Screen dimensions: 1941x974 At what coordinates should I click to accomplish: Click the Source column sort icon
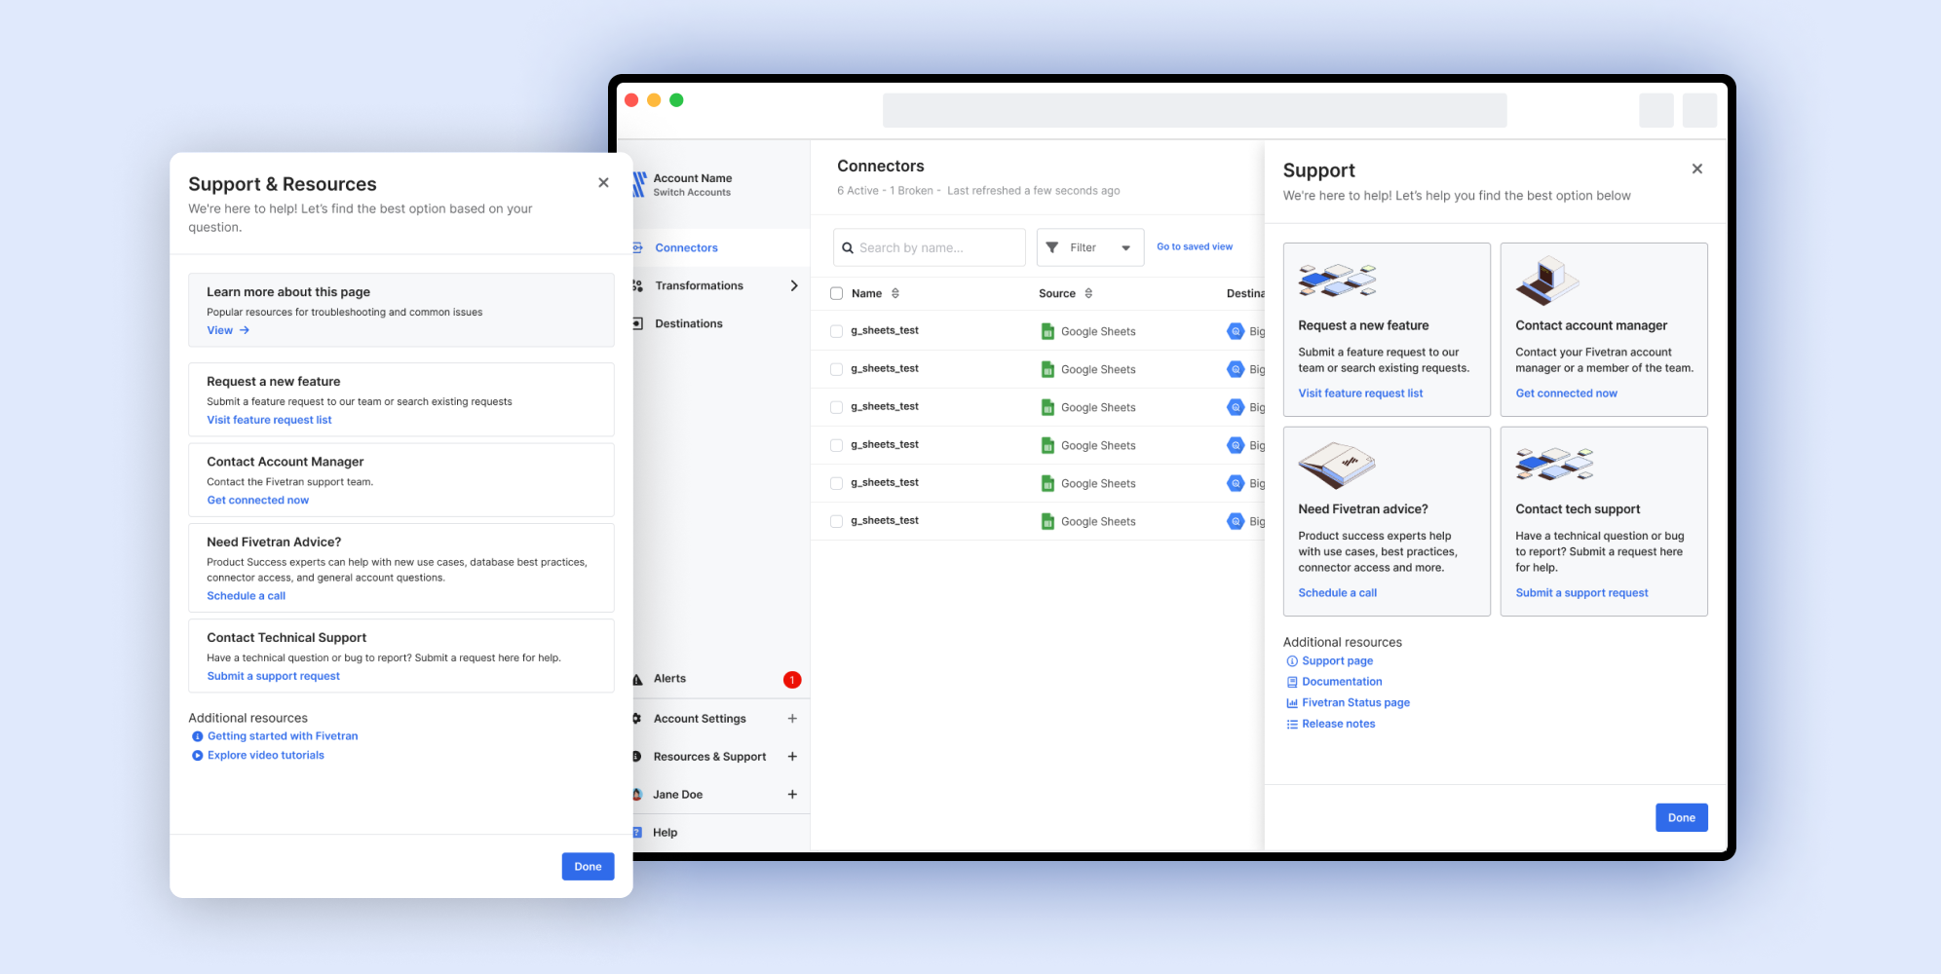tap(1088, 293)
